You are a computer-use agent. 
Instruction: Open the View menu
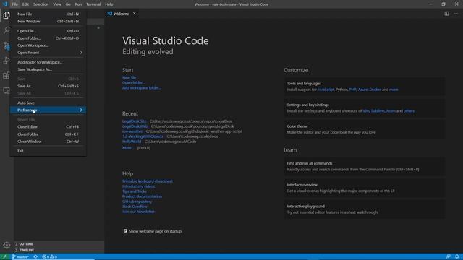(x=57, y=4)
